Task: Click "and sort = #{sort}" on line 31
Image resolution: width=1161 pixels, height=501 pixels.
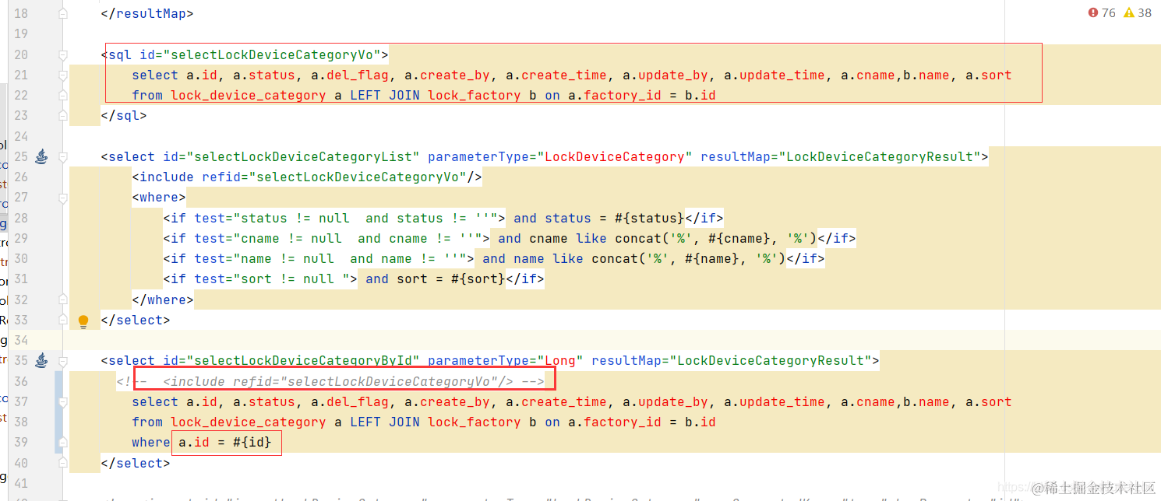Action: click(x=436, y=279)
